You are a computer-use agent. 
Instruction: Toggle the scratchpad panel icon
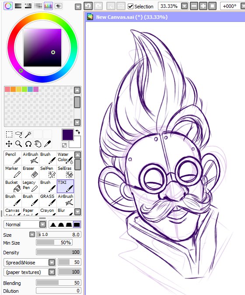[59, 6]
